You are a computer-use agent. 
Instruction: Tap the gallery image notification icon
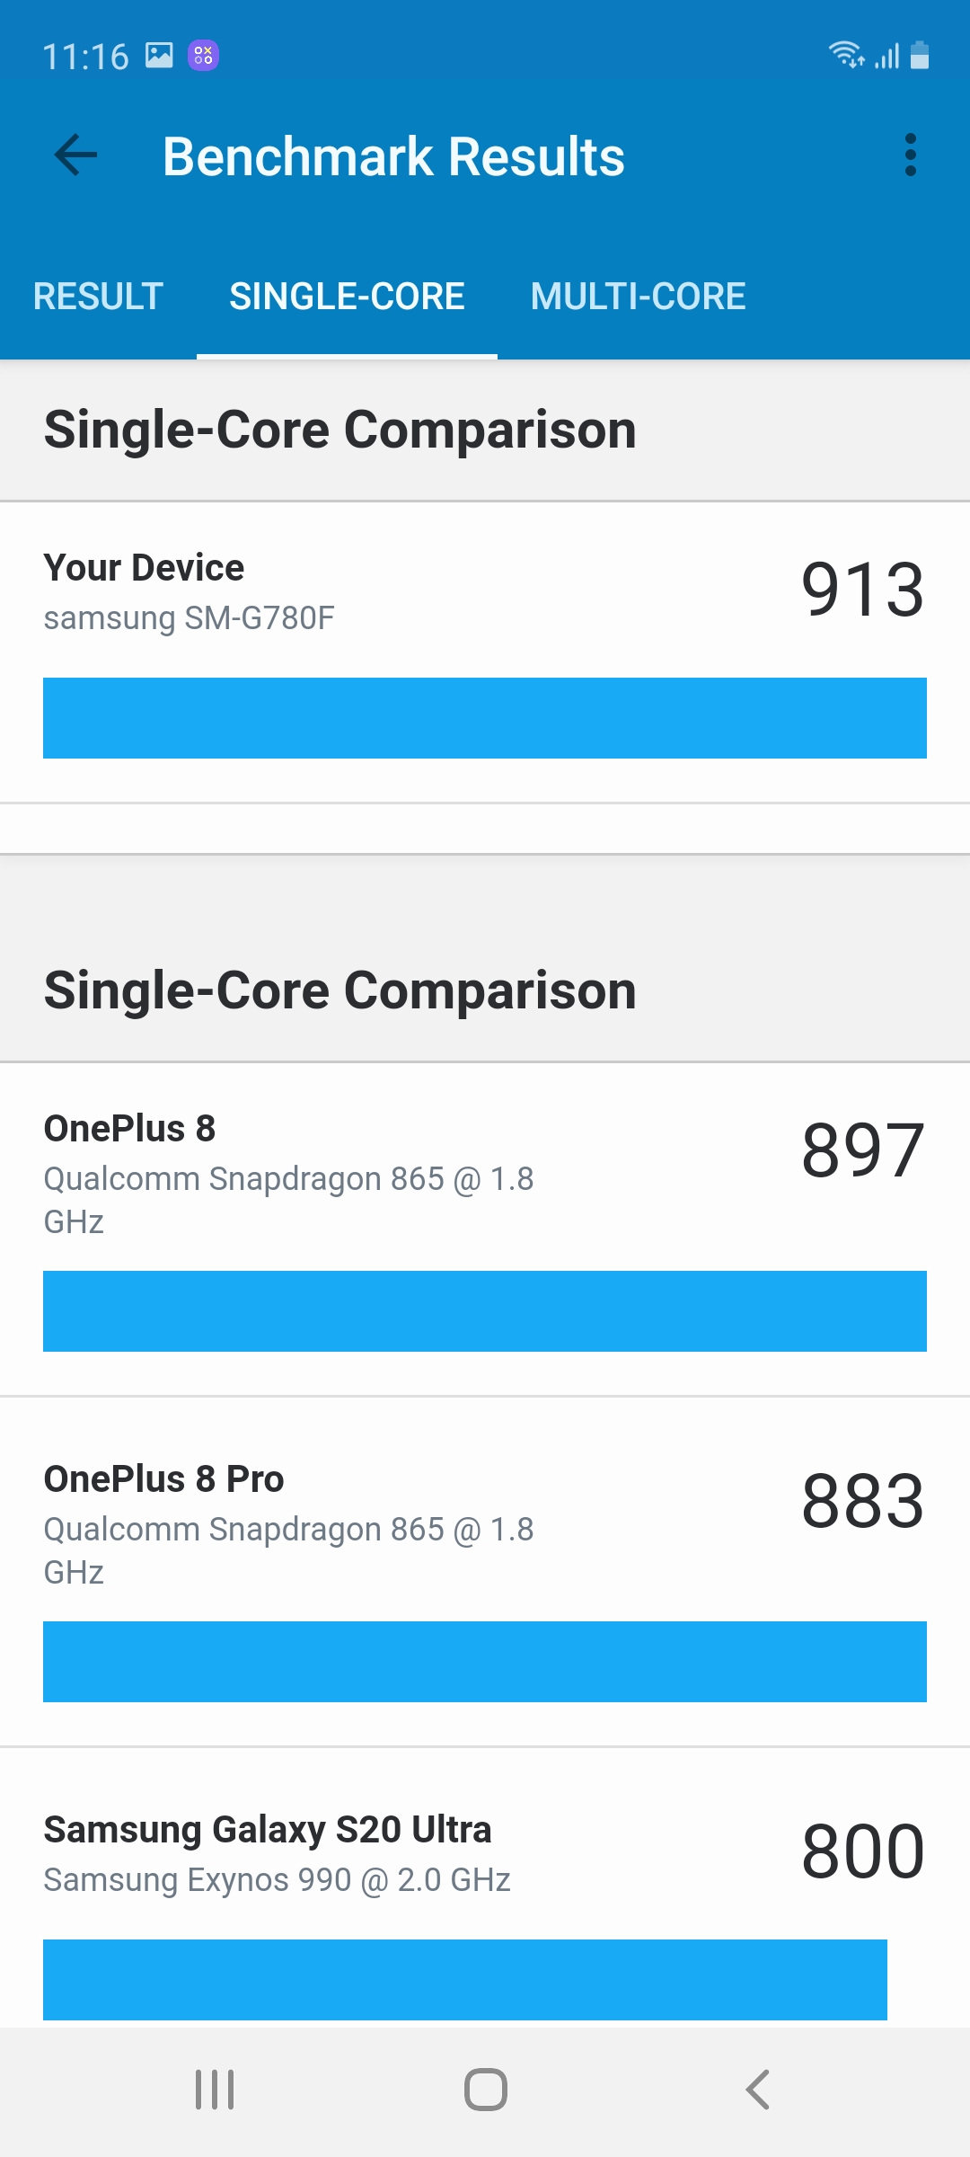[159, 56]
